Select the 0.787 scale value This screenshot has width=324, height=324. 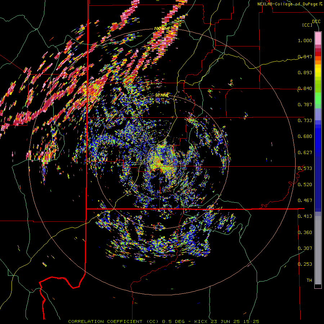pyautogui.click(x=305, y=104)
